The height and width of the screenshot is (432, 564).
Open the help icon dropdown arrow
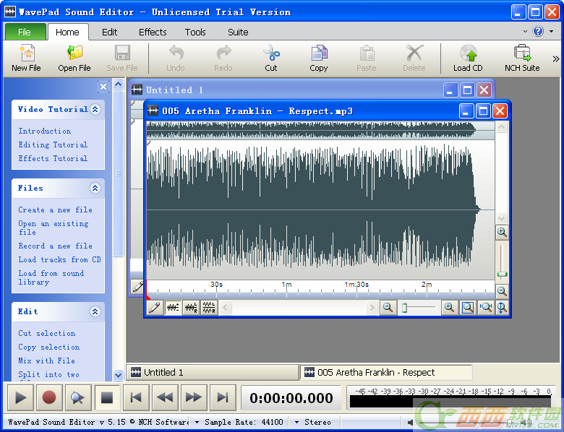point(552,32)
